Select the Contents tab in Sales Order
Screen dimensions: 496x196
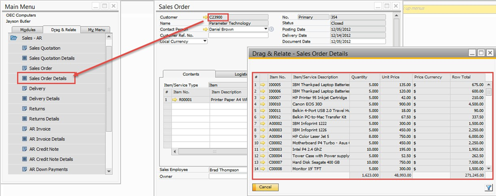coord(191,74)
